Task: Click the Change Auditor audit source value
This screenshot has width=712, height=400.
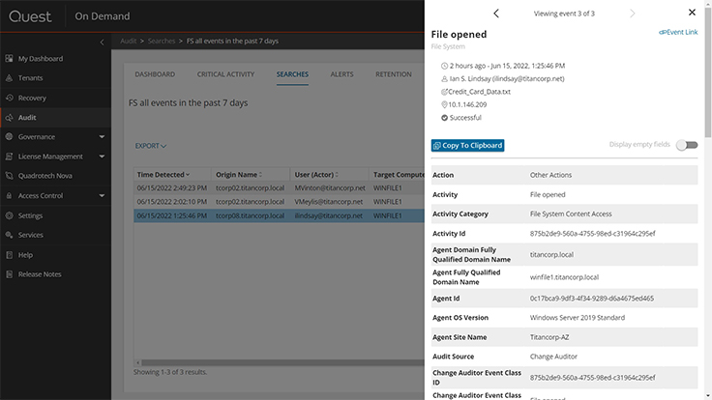Action: click(x=553, y=357)
